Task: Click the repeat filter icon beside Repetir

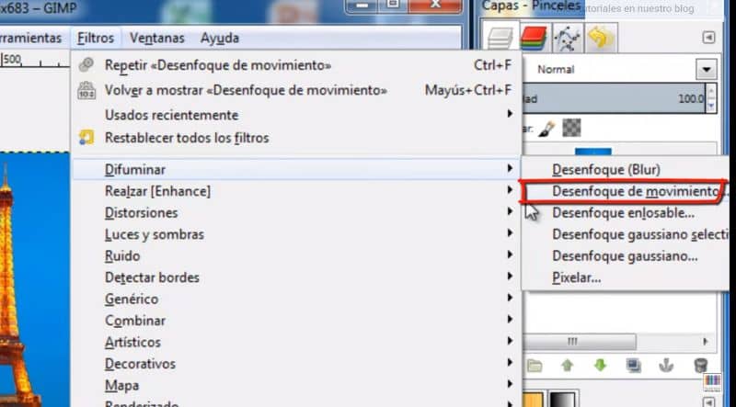Action: coord(86,65)
